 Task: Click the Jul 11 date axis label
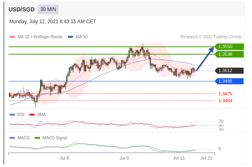[179, 158]
